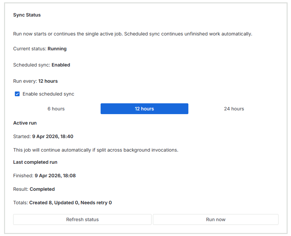The height and width of the screenshot is (236, 291).
Task: Select the Active run section label
Action: 25,123
